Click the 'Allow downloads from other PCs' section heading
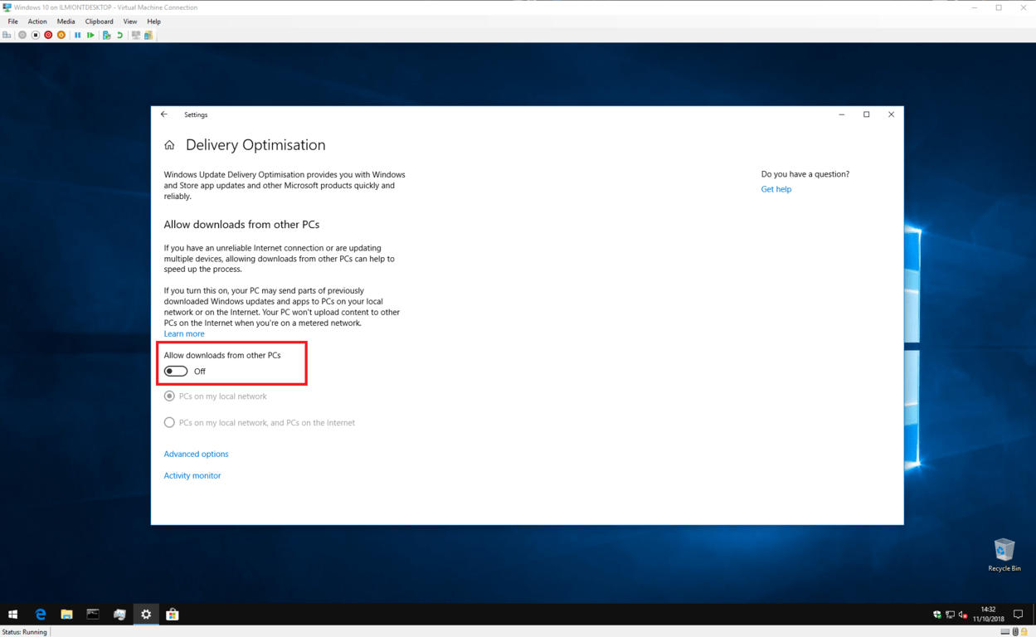The image size is (1036, 637). 241,225
